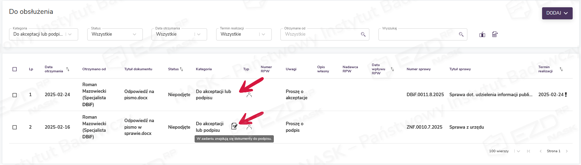Check the checkbox for row 1
The width and height of the screenshot is (581, 165).
(x=15, y=95)
